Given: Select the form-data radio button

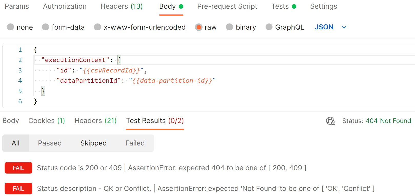Looking at the screenshot, I should point(46,27).
